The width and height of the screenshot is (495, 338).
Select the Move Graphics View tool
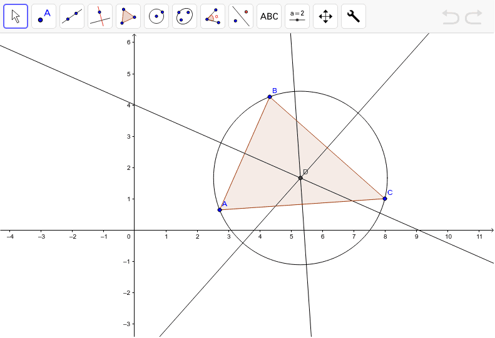point(325,16)
